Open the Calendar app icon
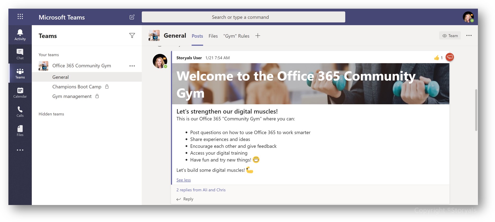495x222 pixels. point(20,93)
